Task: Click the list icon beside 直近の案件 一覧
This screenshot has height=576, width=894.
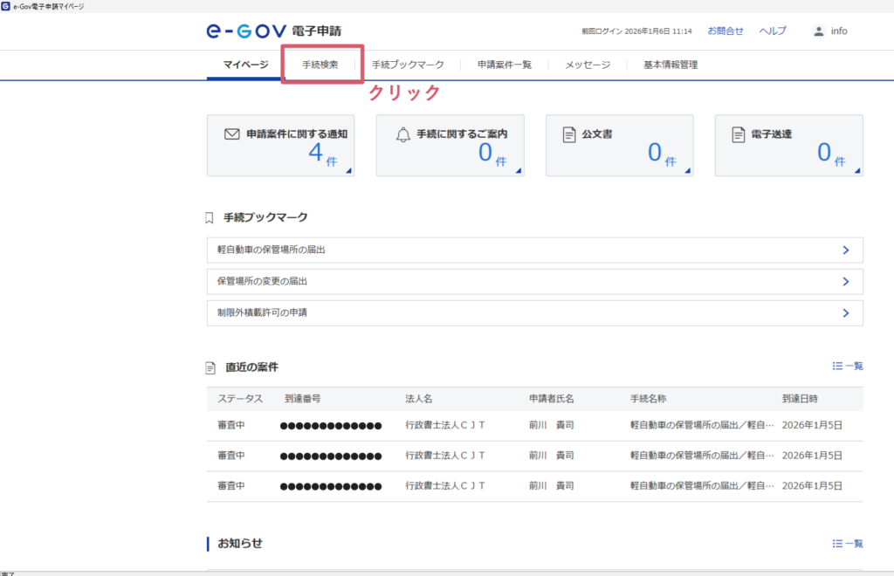Action: 837,367
